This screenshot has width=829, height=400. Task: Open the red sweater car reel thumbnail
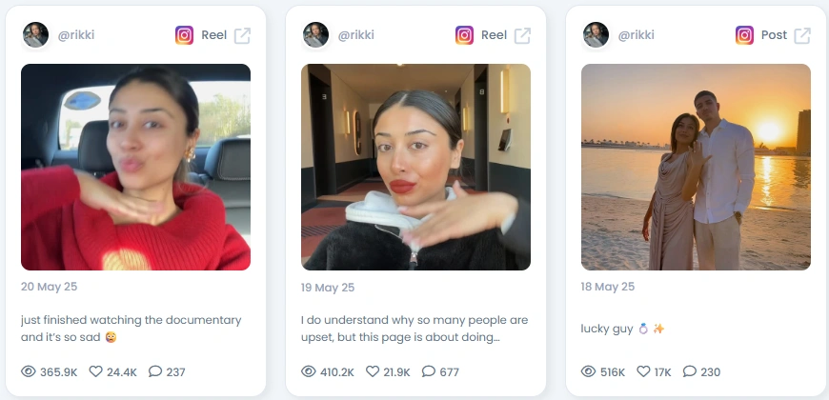tap(135, 167)
